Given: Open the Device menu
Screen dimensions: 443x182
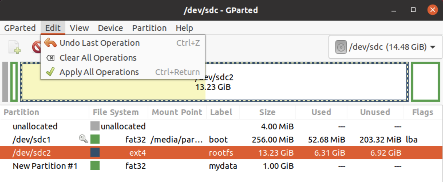Looking at the screenshot, I should (110, 28).
